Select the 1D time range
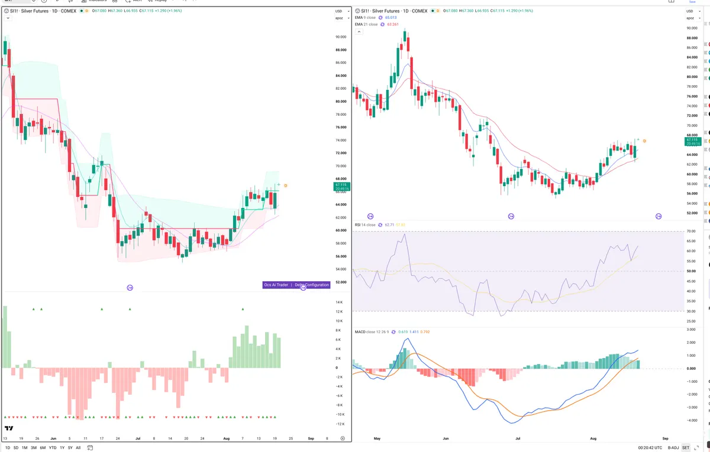710x452 pixels. [7, 447]
